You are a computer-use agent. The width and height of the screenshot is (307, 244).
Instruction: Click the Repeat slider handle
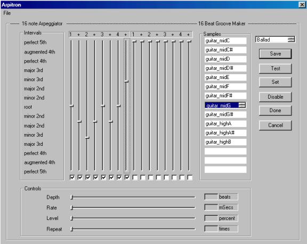(x=72, y=229)
